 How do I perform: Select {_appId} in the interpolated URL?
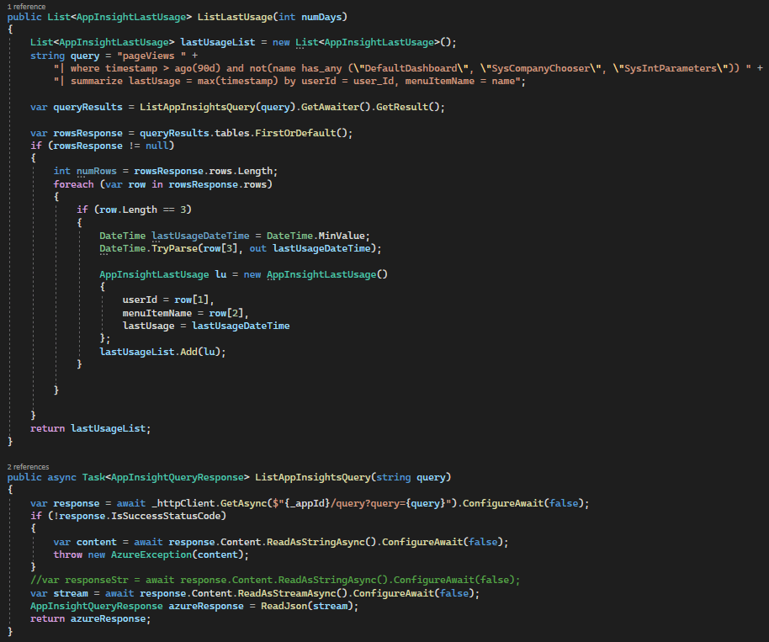(x=307, y=504)
